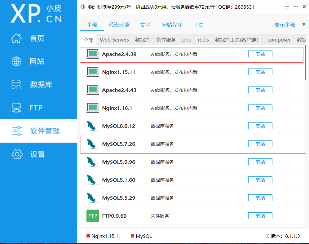Install Apache2.4.43 with 安装 button

click(260, 90)
